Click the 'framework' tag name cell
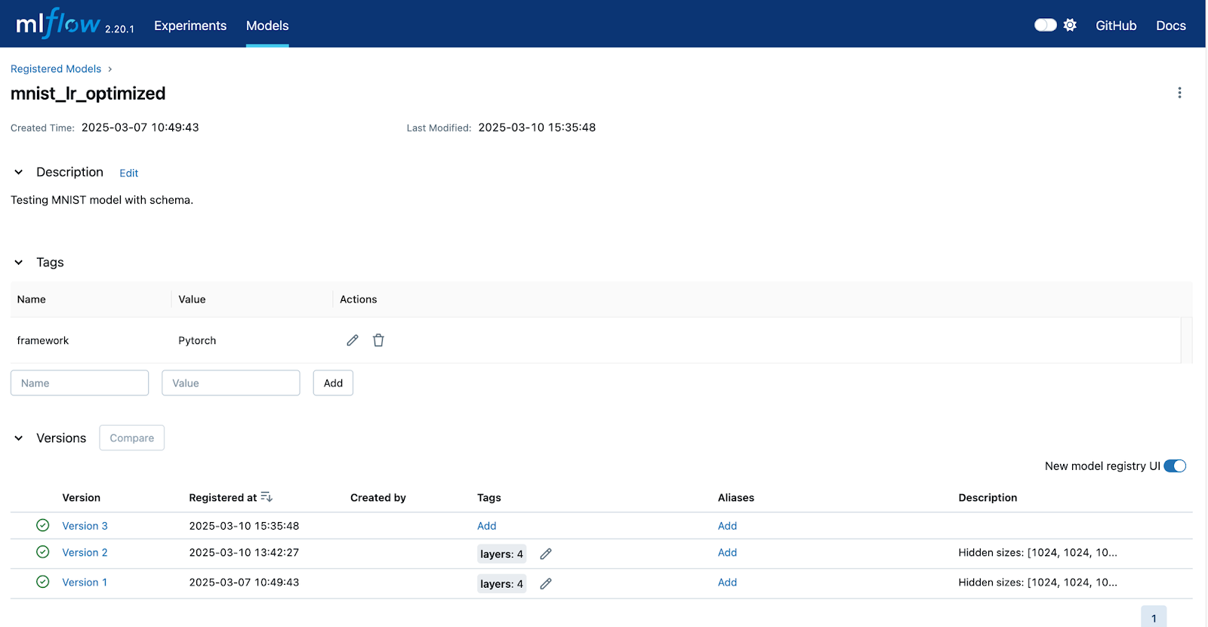 click(43, 340)
